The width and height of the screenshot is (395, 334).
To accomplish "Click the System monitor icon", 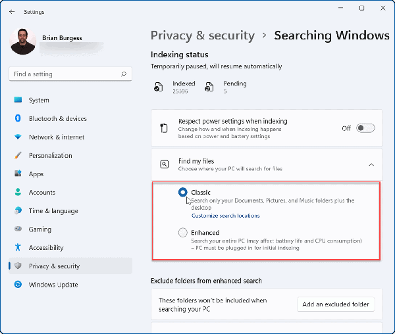I will [x=18, y=100].
